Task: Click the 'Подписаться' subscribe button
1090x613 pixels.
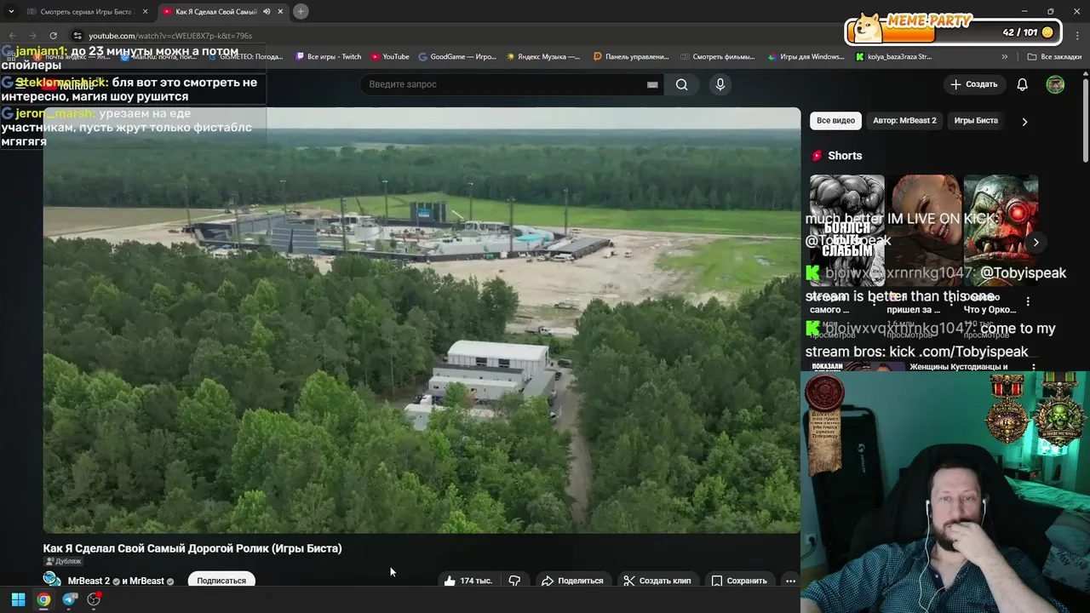Action: 221,581
